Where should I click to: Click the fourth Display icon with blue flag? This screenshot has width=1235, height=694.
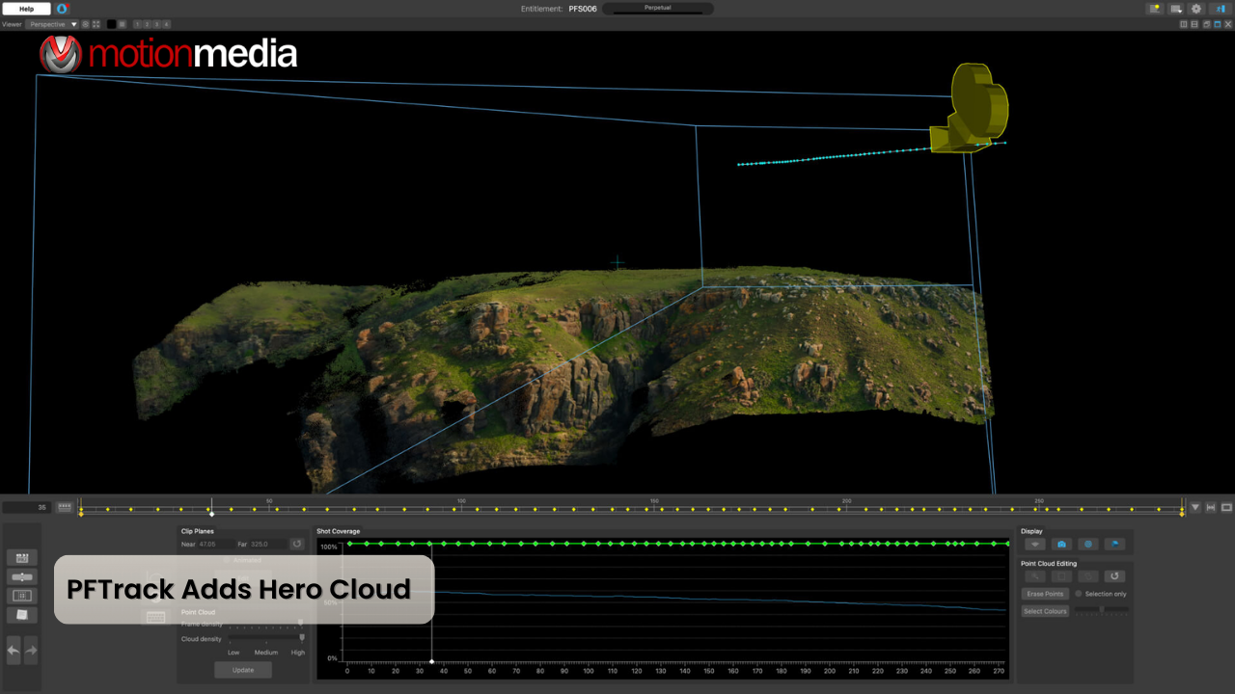click(x=1114, y=544)
